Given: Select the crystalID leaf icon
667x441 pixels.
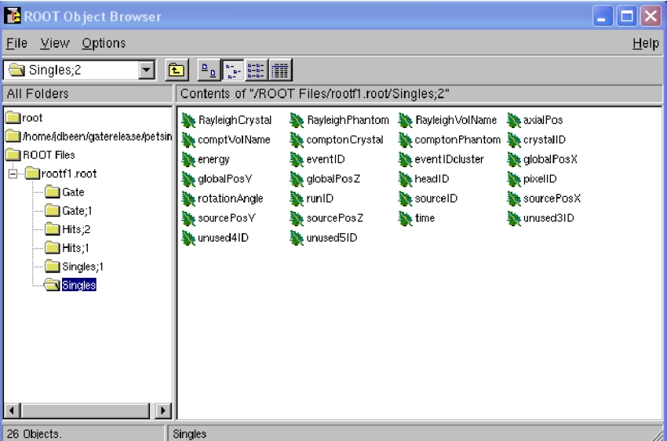Looking at the screenshot, I should pyautogui.click(x=514, y=140).
